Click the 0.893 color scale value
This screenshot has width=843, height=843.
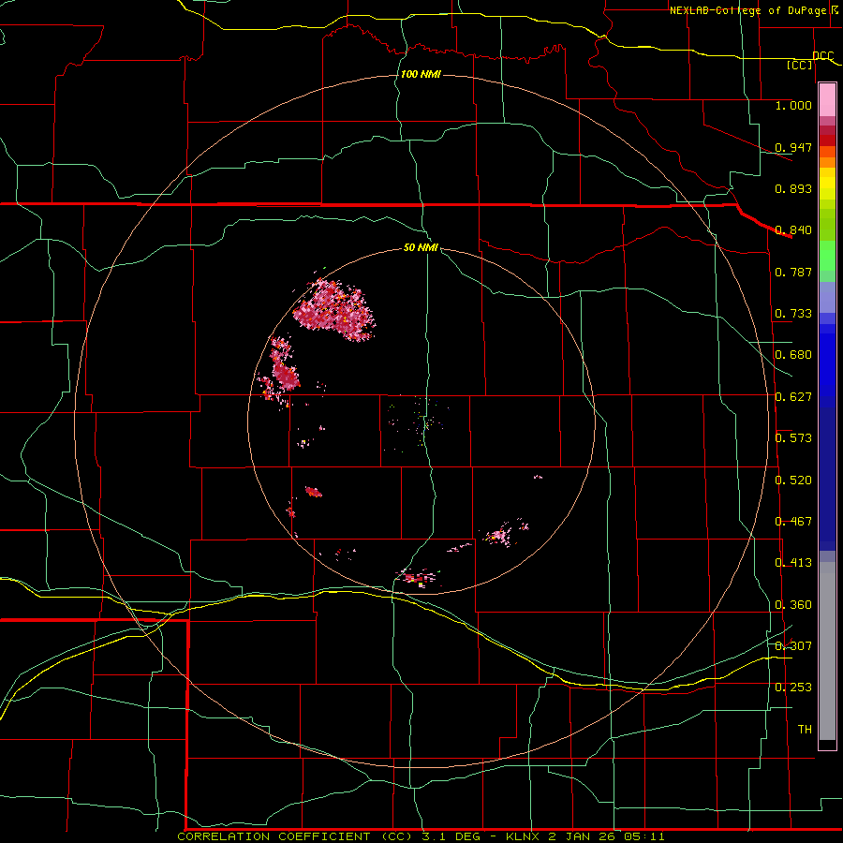tap(793, 188)
